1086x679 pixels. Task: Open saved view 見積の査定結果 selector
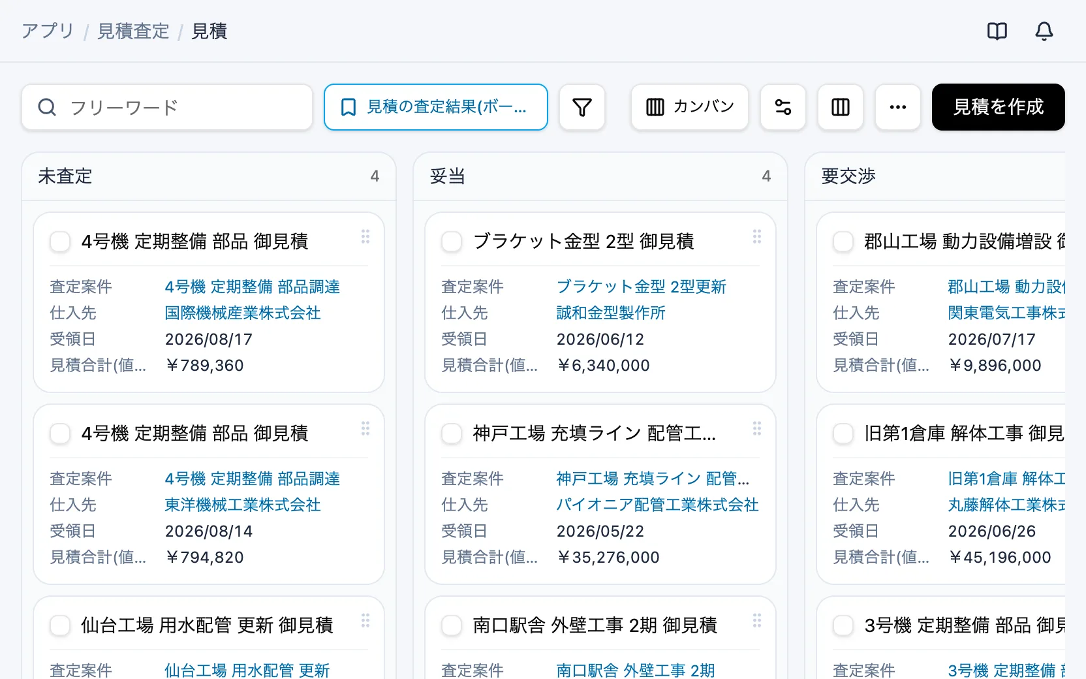click(436, 107)
